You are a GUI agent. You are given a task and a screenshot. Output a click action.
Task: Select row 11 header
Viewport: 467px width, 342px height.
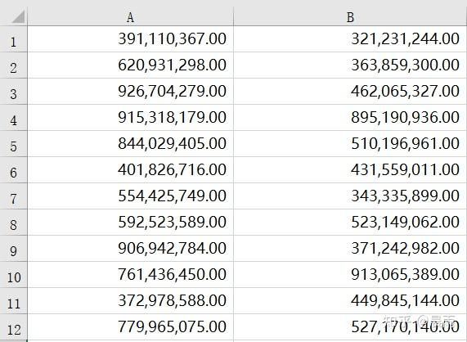(13, 301)
